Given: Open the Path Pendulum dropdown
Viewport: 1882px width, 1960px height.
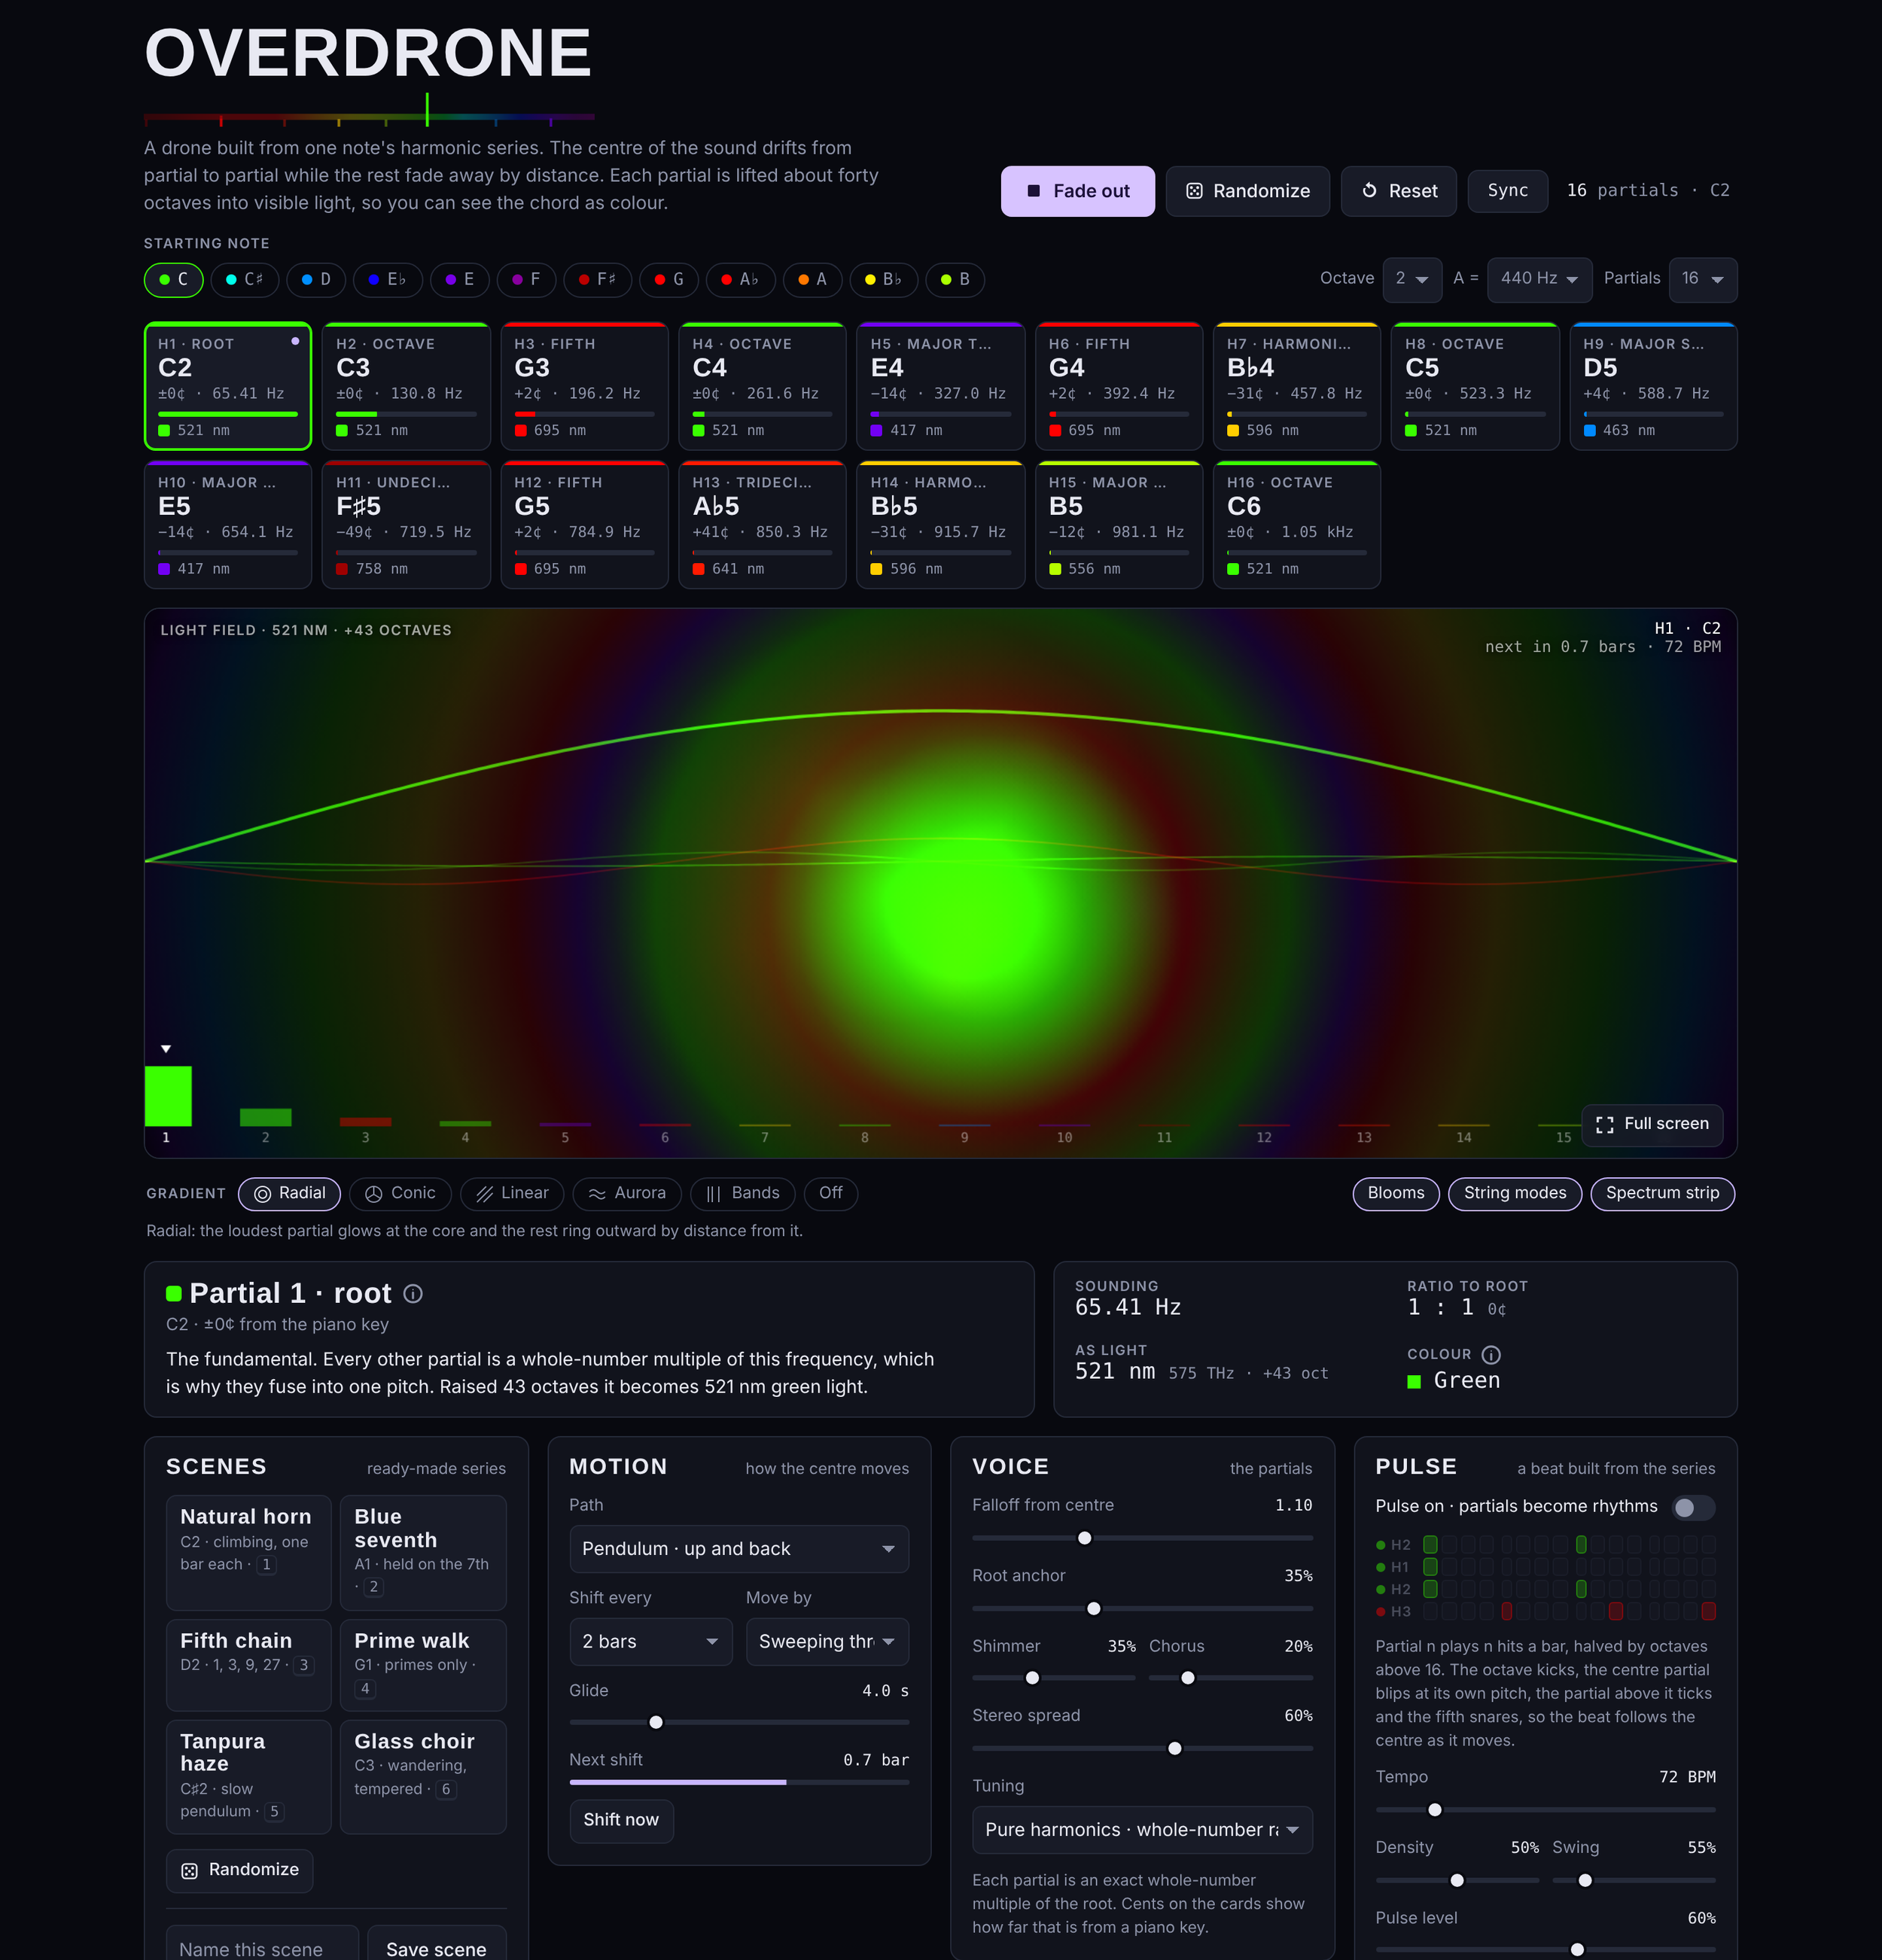Looking at the screenshot, I should 739,1550.
